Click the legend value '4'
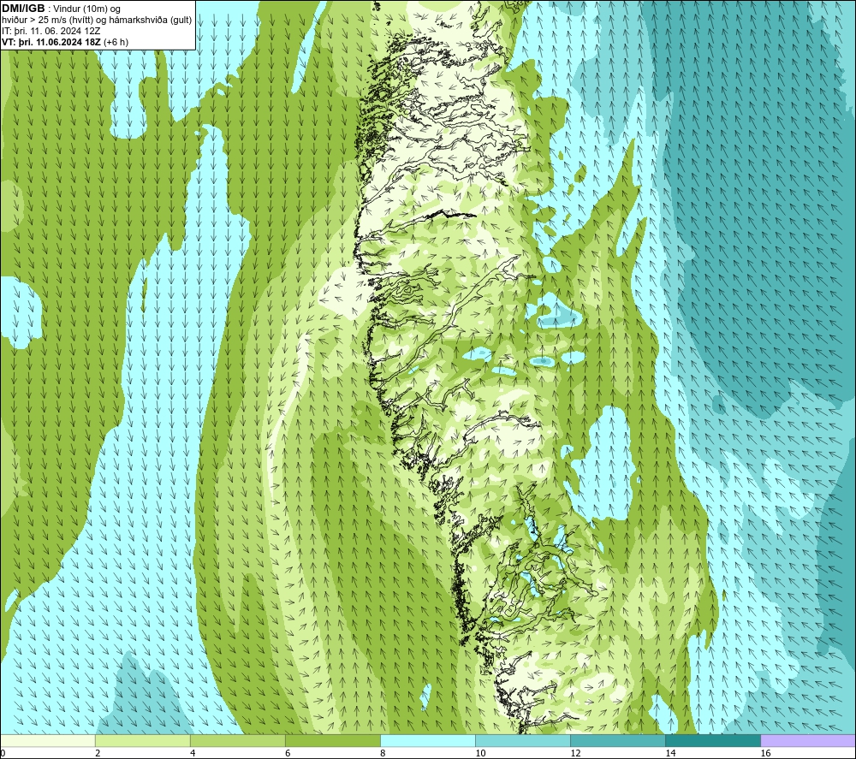Image resolution: width=856 pixels, height=759 pixels. pyautogui.click(x=193, y=753)
